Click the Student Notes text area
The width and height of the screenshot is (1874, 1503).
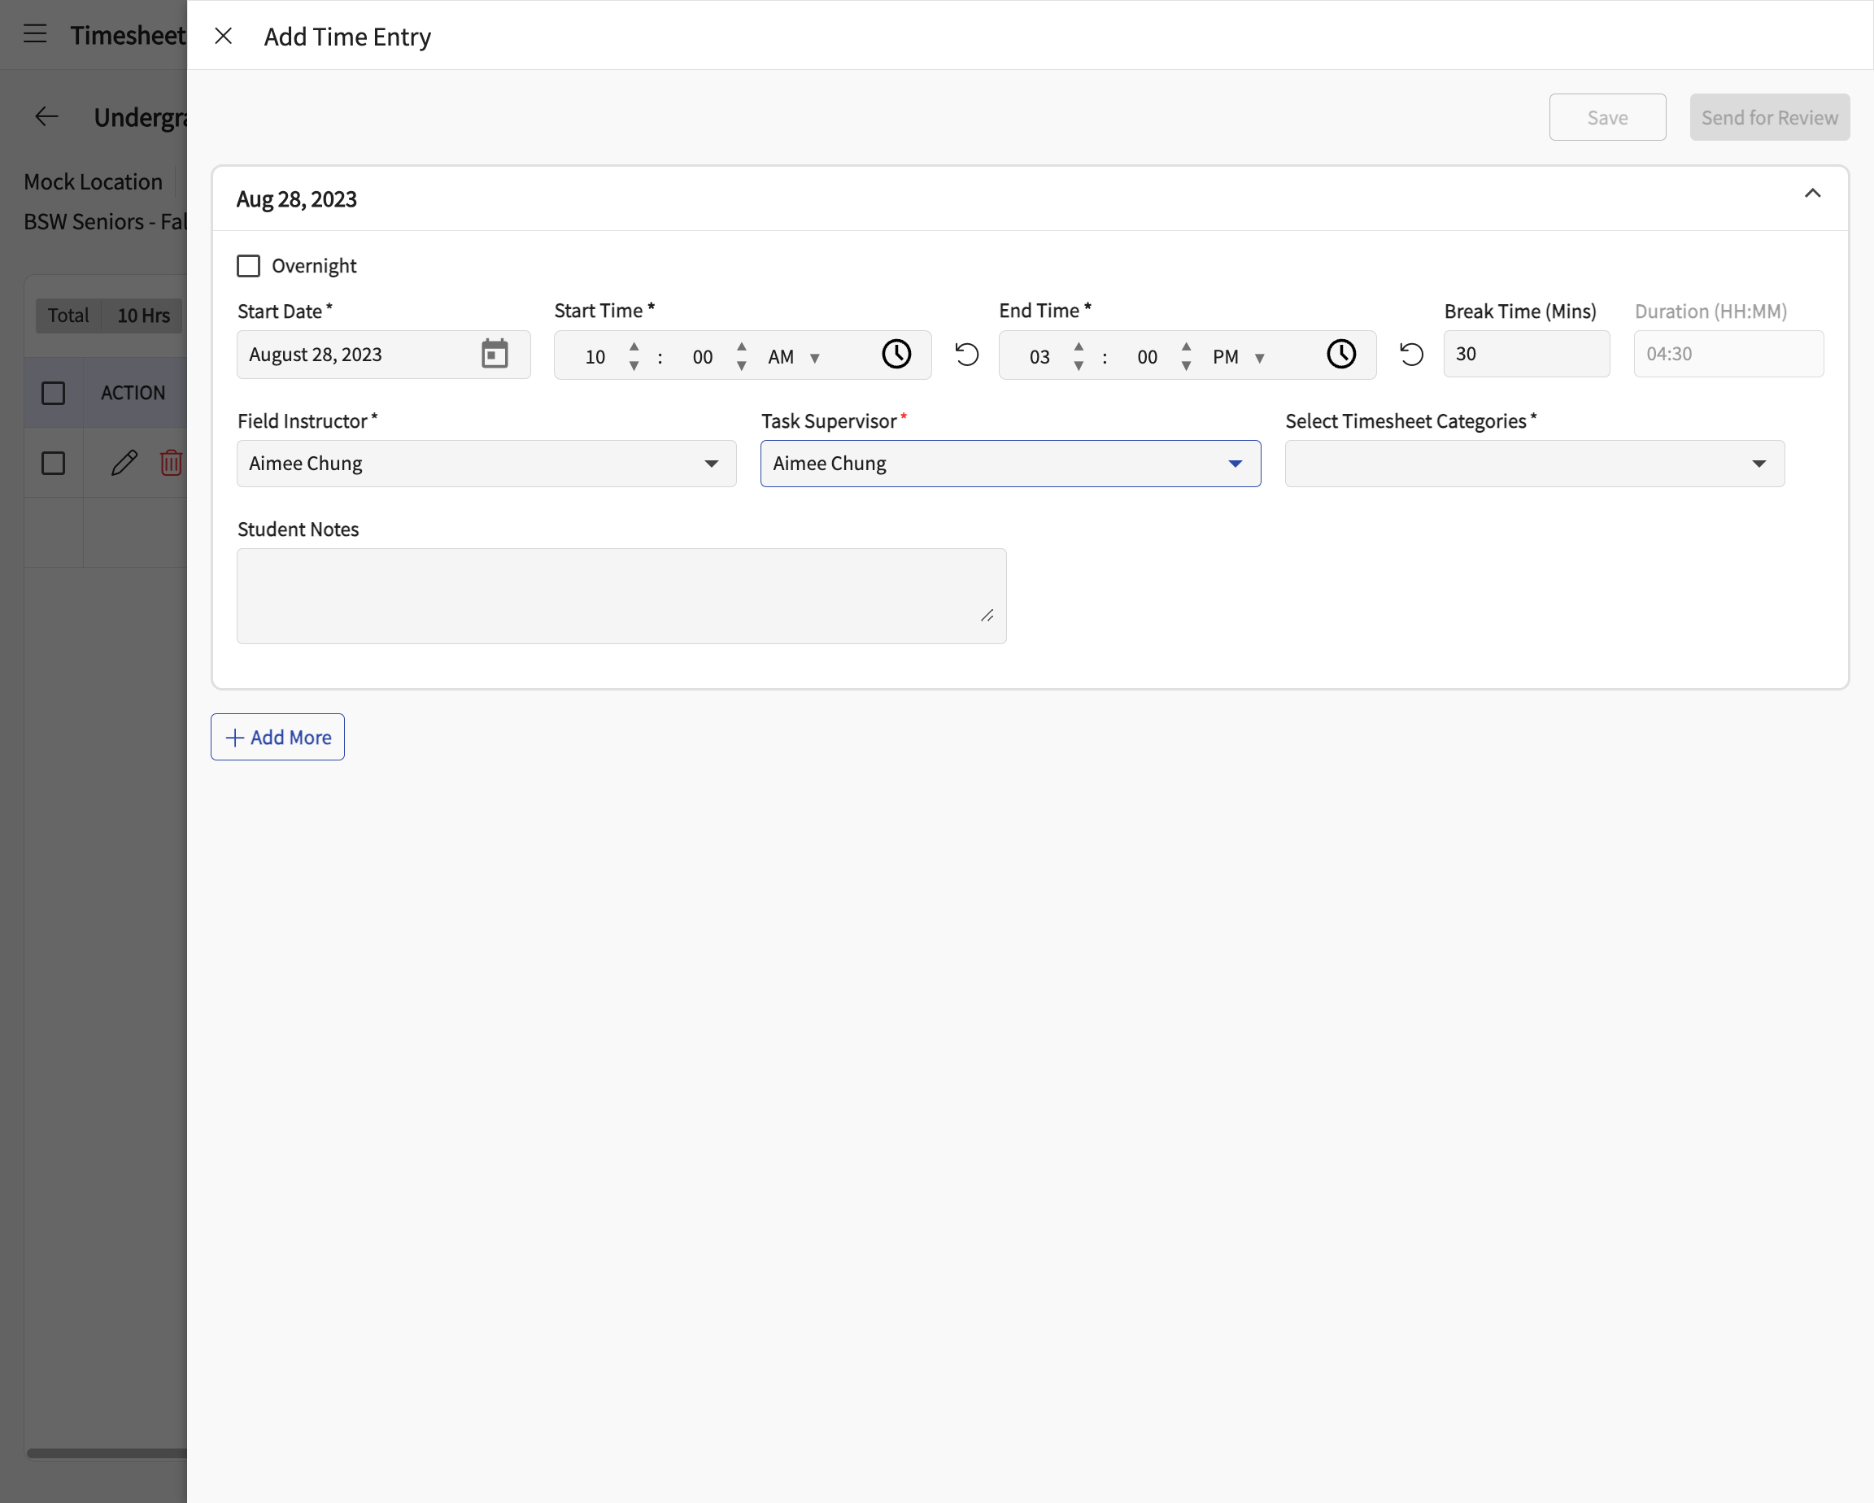coord(621,595)
